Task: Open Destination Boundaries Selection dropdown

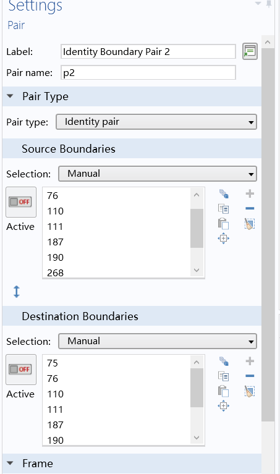Action: tap(158, 341)
